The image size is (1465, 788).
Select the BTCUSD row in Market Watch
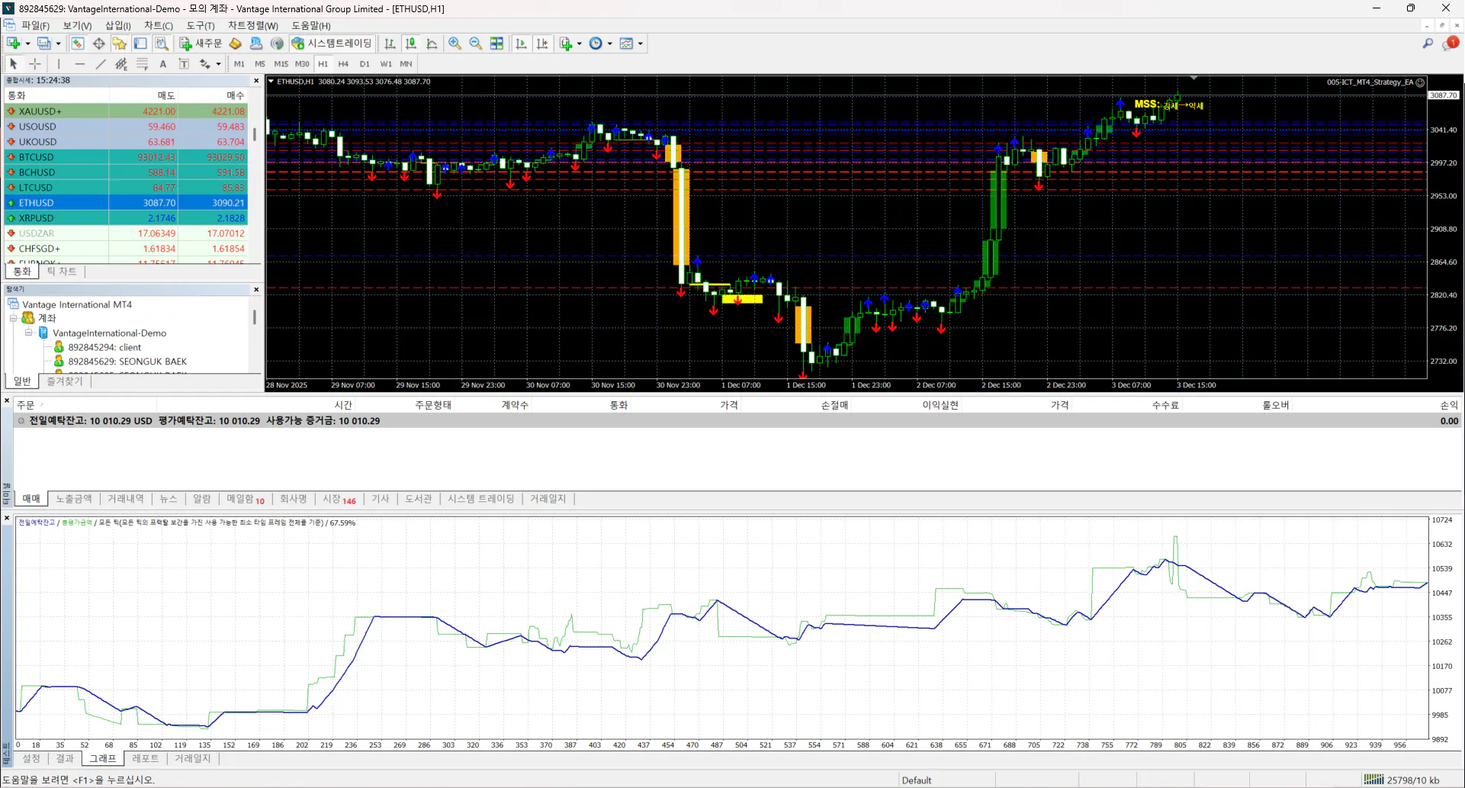[x=127, y=157]
